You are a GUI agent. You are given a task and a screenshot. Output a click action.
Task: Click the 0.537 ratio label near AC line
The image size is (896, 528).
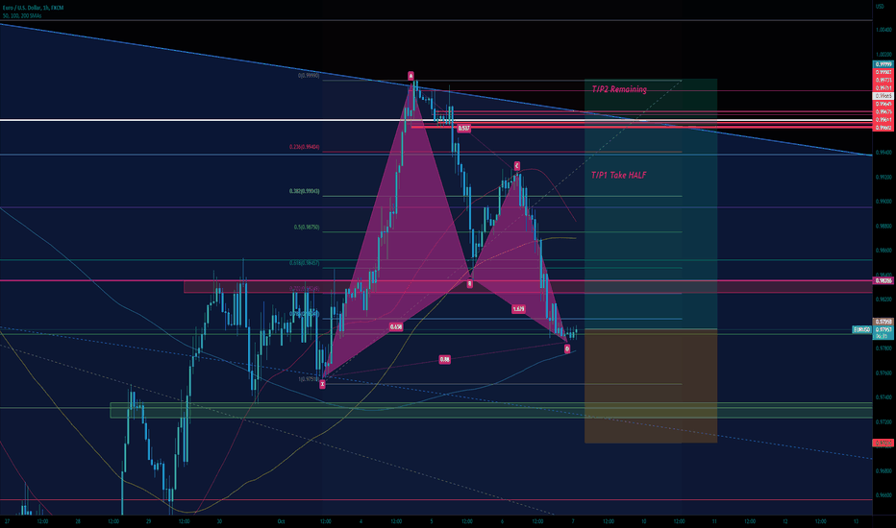[x=464, y=129]
